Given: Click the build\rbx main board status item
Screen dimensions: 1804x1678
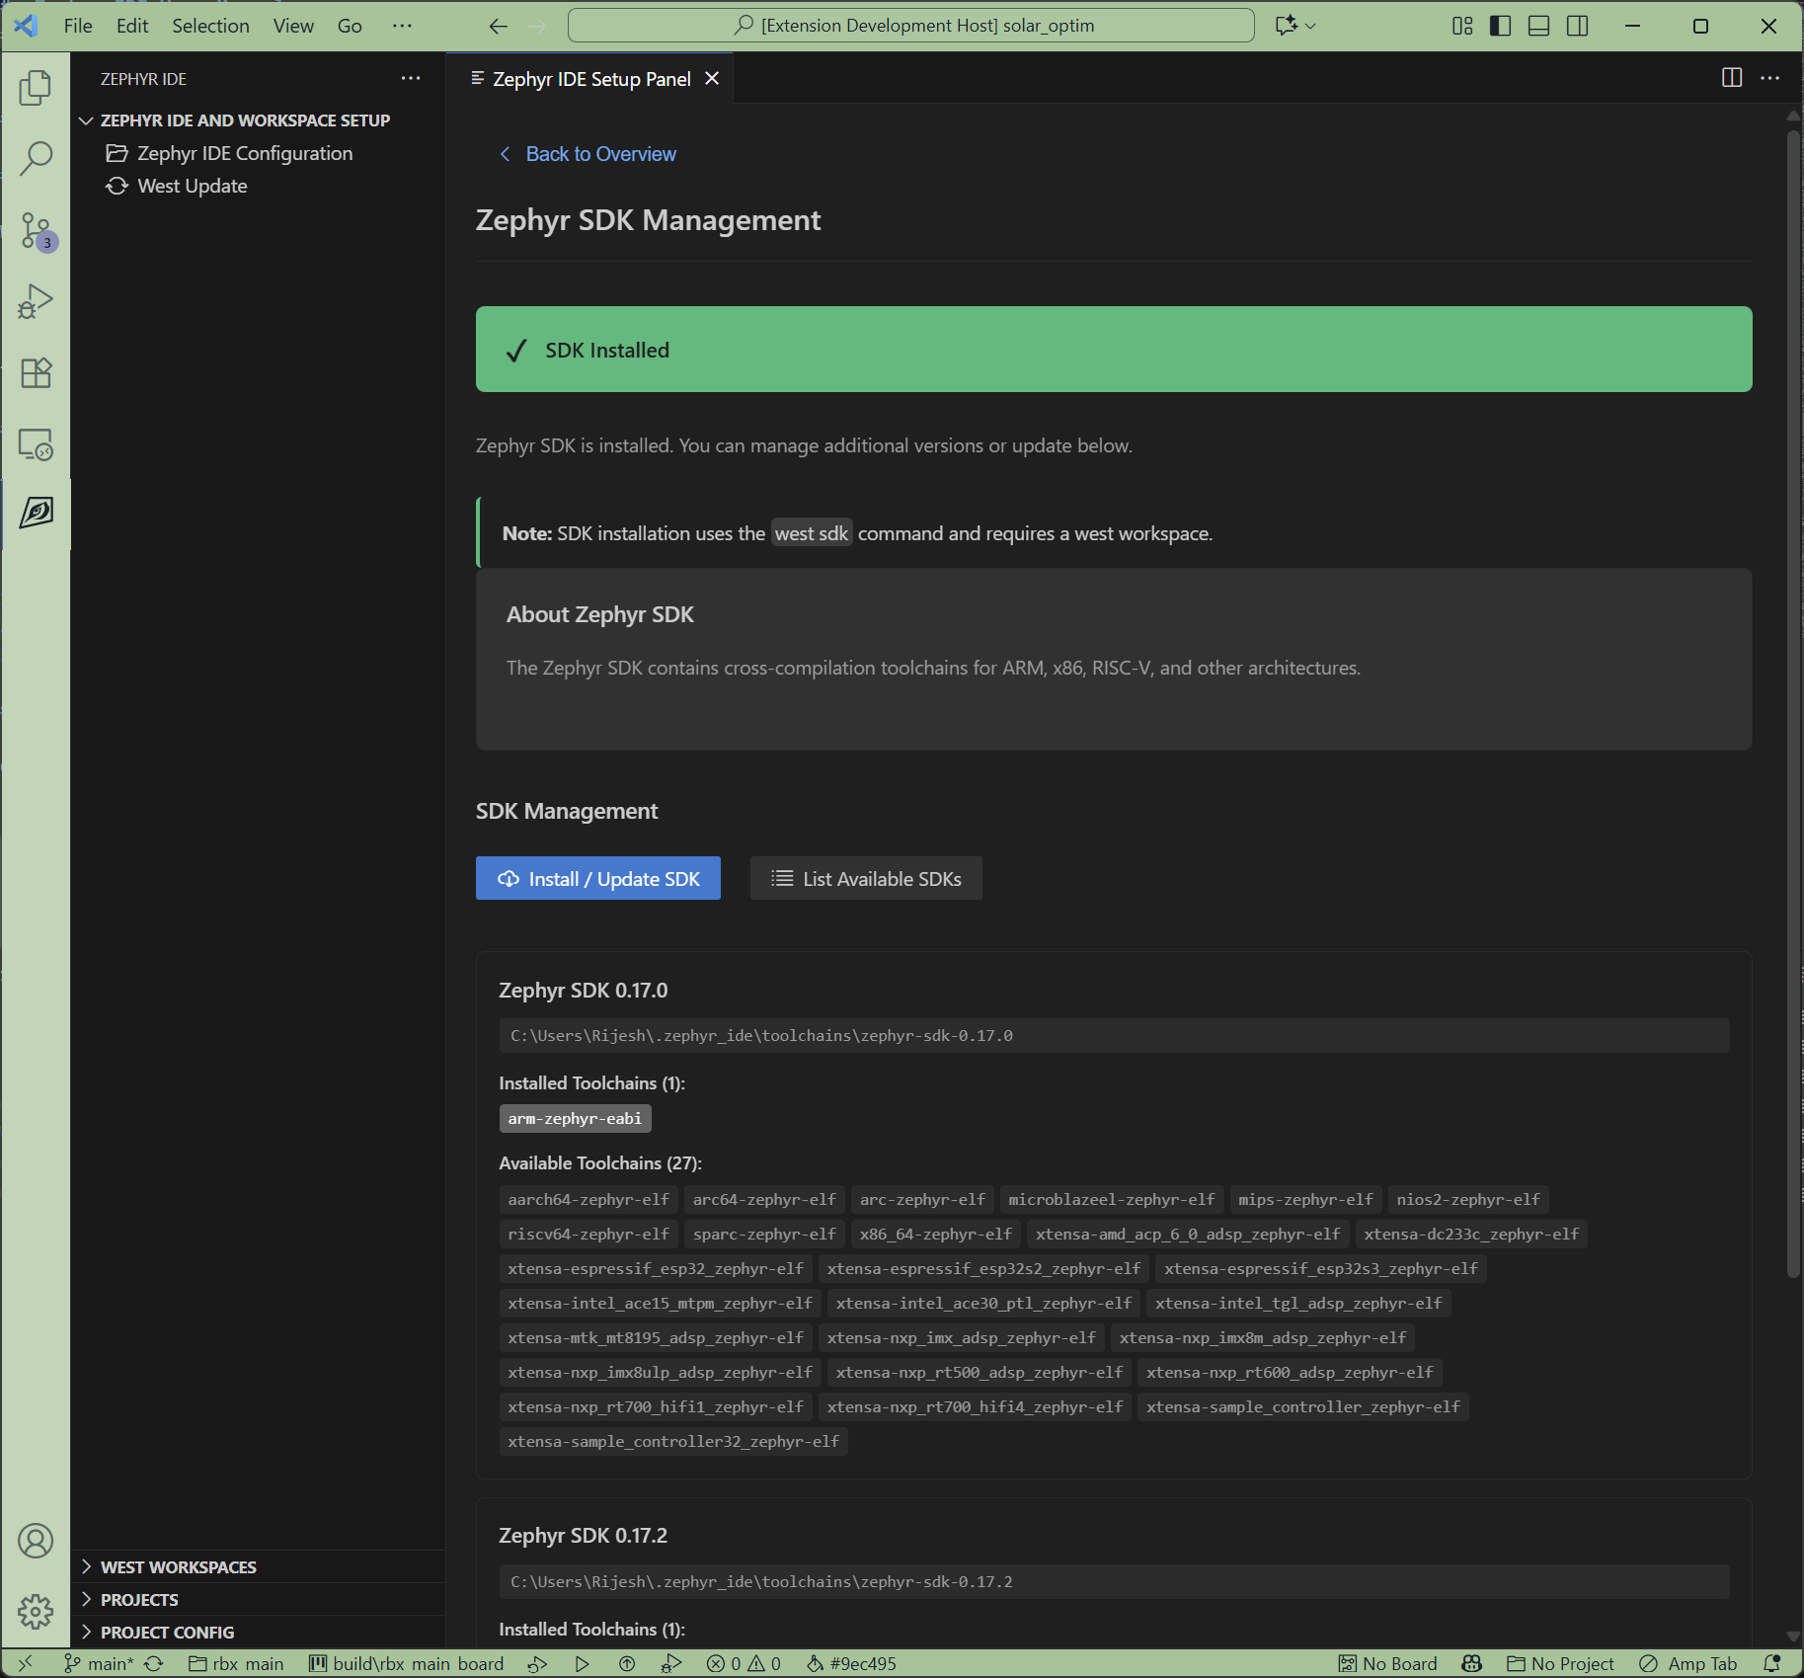Looking at the screenshot, I should 407,1663.
